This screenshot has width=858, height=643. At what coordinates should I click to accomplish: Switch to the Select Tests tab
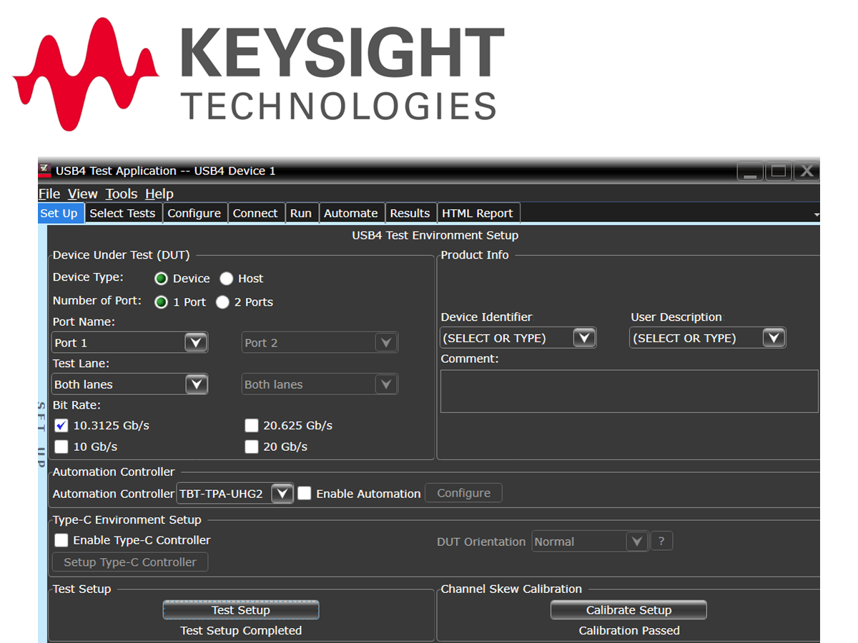pos(123,212)
